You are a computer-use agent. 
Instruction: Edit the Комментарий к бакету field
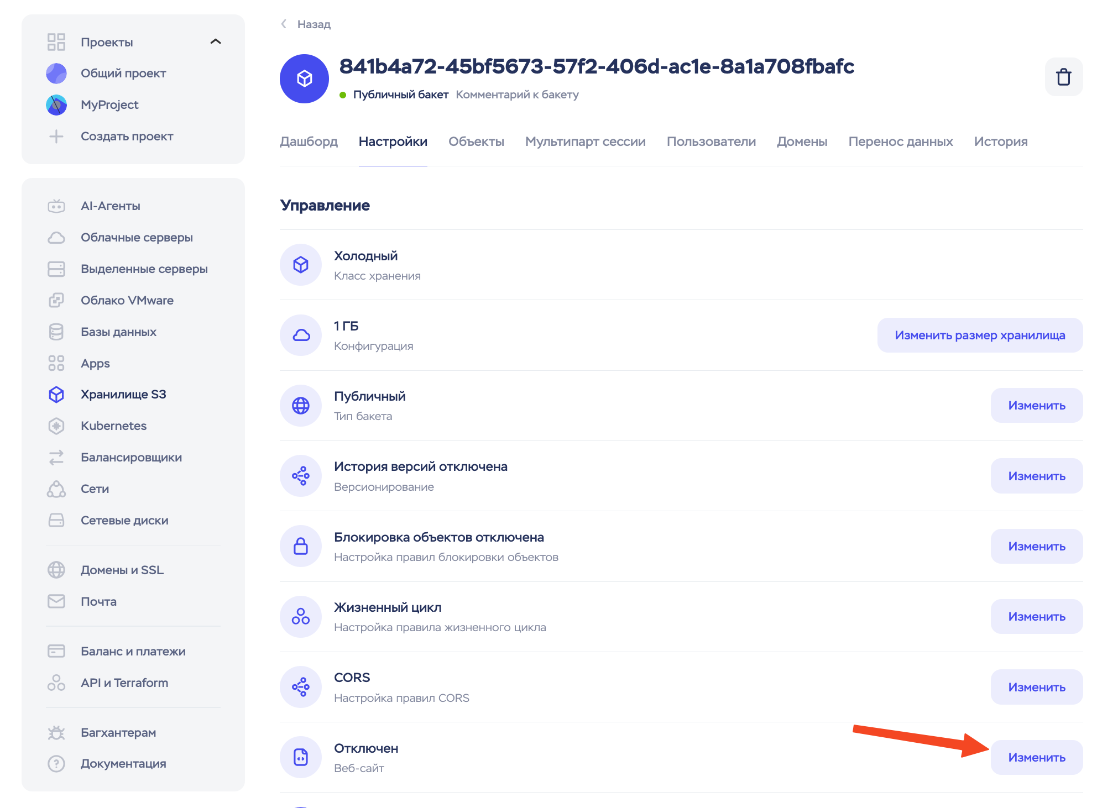(x=517, y=95)
